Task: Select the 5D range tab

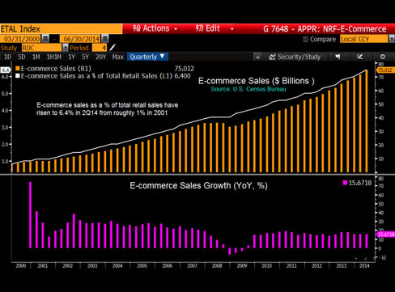Action: (x=22, y=57)
